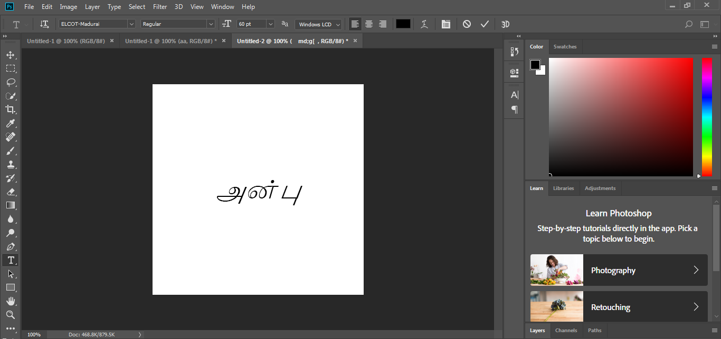Select the Zoom tool
Image resolution: width=721 pixels, height=339 pixels.
[11, 315]
